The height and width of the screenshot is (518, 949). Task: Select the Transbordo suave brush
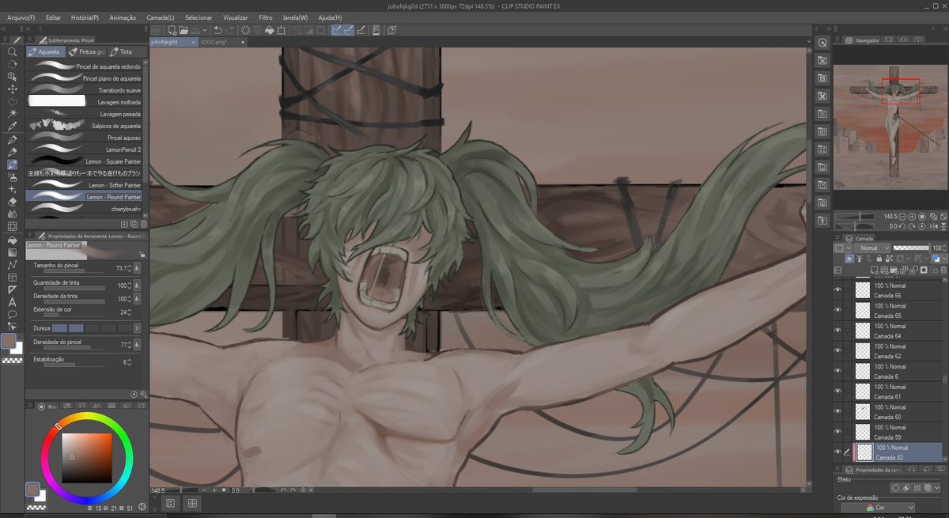pyautogui.click(x=84, y=90)
